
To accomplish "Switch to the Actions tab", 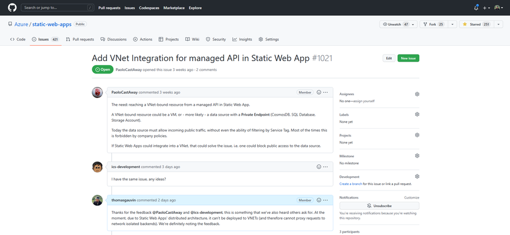I will pyautogui.click(x=142, y=39).
